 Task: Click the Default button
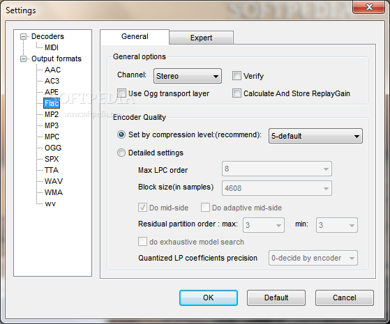click(x=276, y=298)
